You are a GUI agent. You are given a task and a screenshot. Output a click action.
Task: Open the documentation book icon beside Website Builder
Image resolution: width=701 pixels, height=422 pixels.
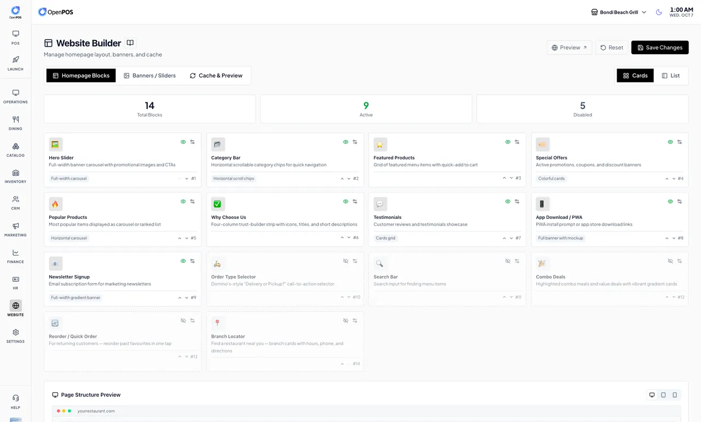click(x=130, y=43)
